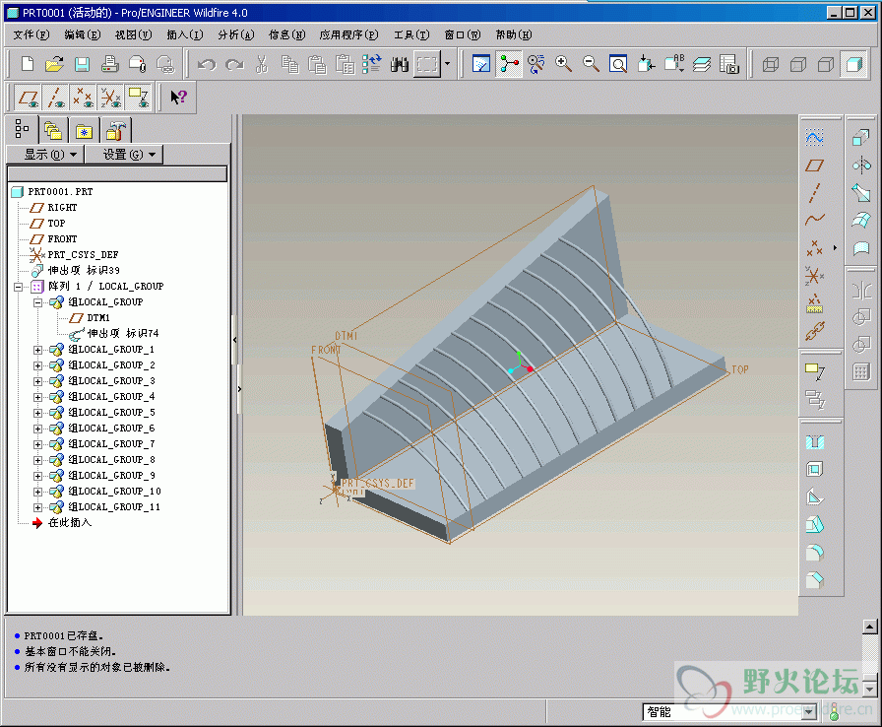The width and height of the screenshot is (882, 727).
Task: Create a datum axis from right toolbar
Action: coord(814,192)
